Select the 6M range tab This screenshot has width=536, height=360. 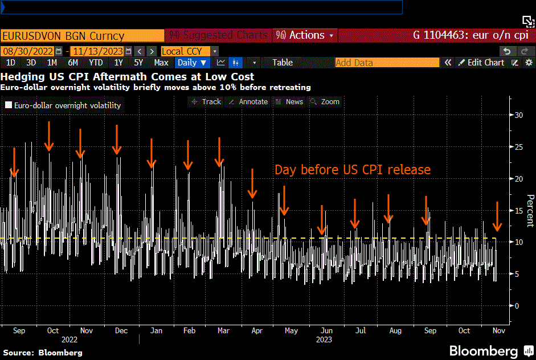[x=73, y=63]
